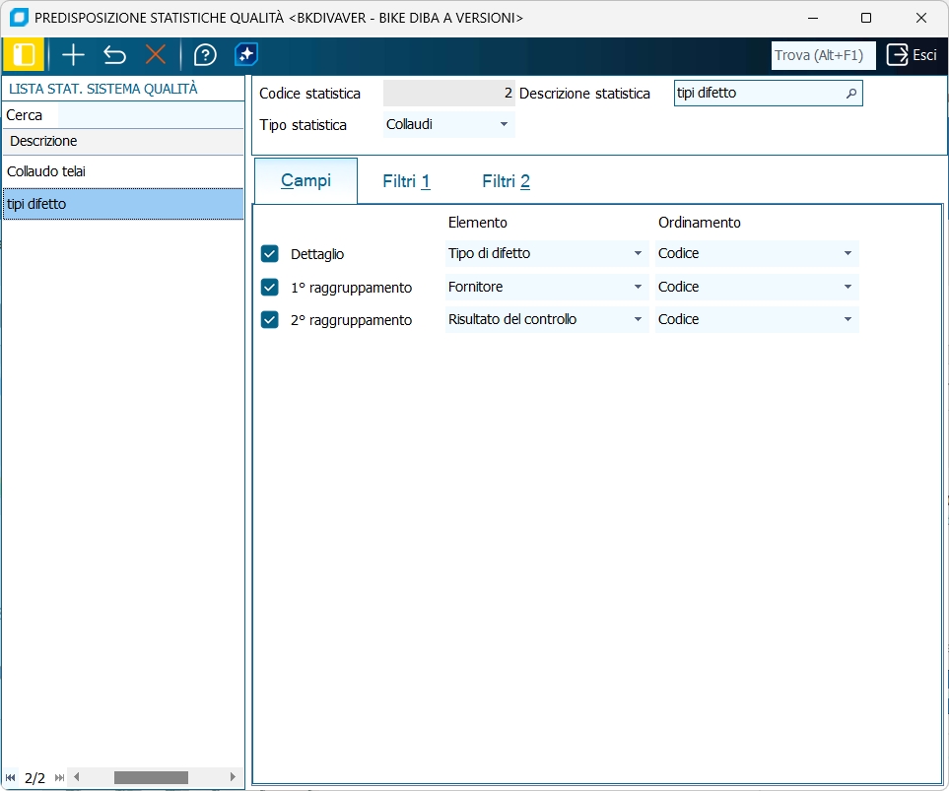Delete record using the orange X icon
This screenshot has width=949, height=791.
[x=156, y=55]
